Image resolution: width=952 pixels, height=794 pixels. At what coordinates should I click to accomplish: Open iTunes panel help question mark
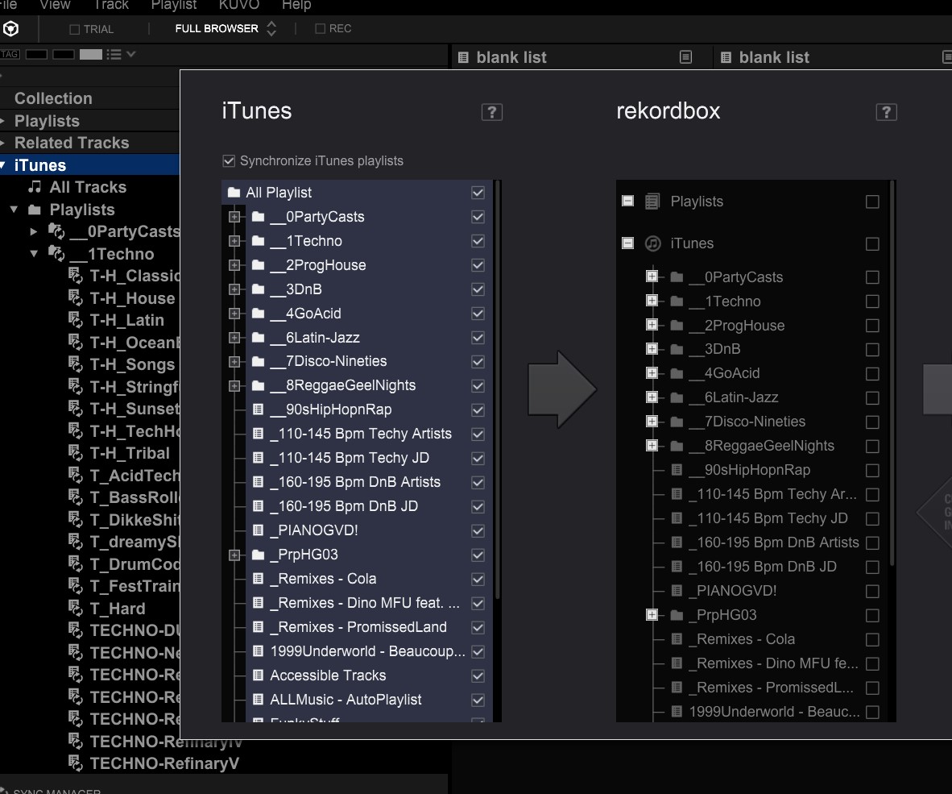(x=492, y=112)
